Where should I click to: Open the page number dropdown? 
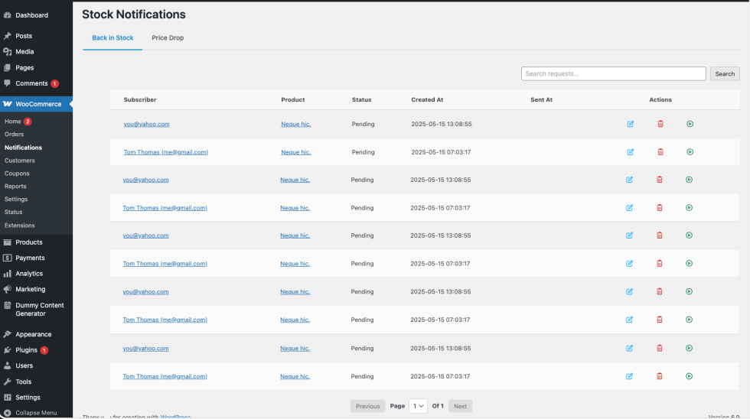(x=418, y=406)
